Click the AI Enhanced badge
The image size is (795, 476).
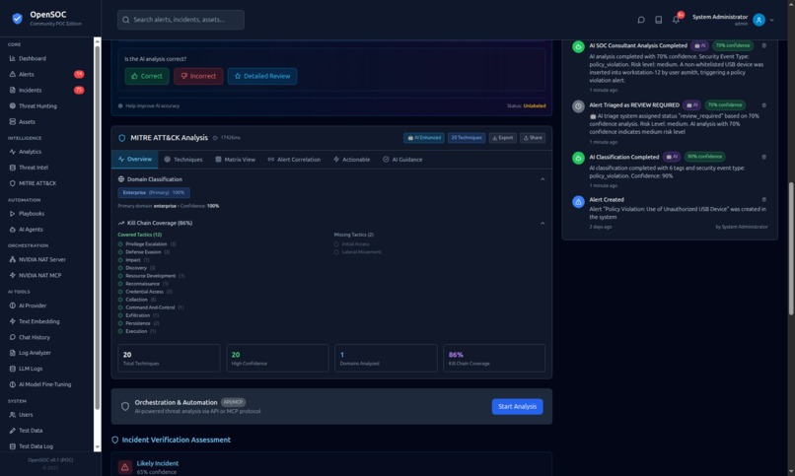point(424,138)
